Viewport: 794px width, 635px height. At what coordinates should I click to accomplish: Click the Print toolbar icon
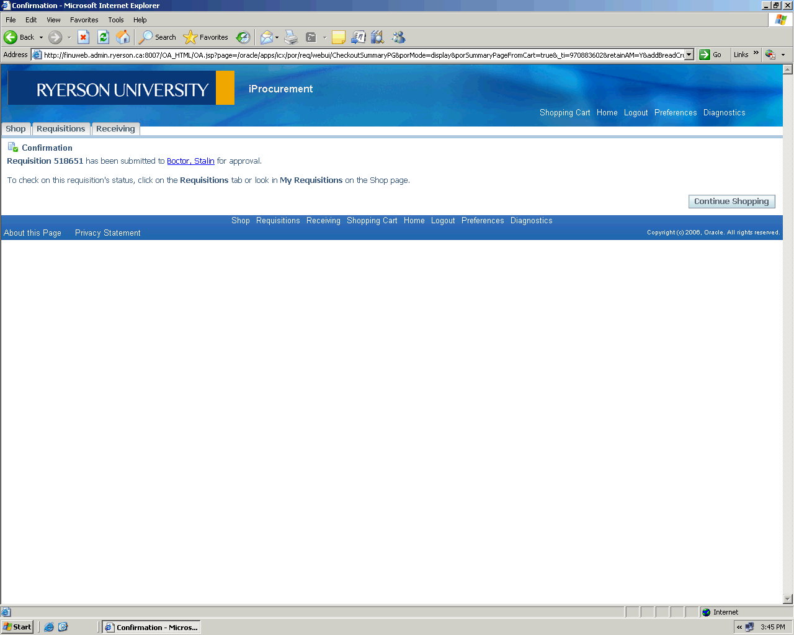pos(291,37)
